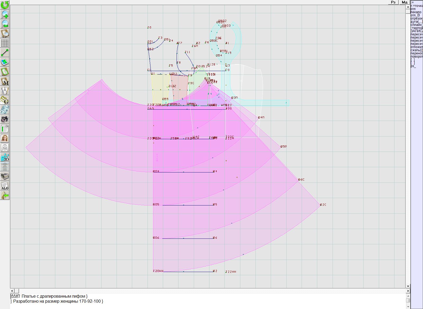The width and height of the screenshot is (423, 309).
Task: Open the green spreadsheet table icon
Action: [x=5, y=129]
